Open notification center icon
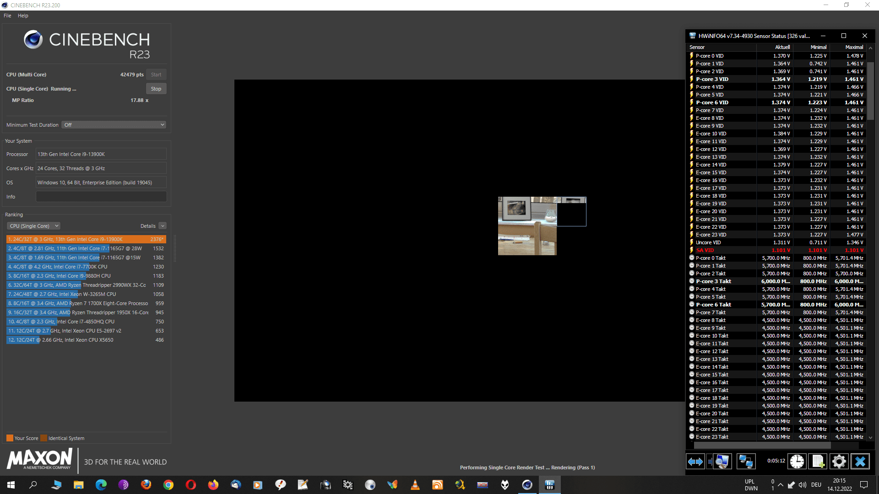Viewport: 879px width, 494px height. pos(864,485)
